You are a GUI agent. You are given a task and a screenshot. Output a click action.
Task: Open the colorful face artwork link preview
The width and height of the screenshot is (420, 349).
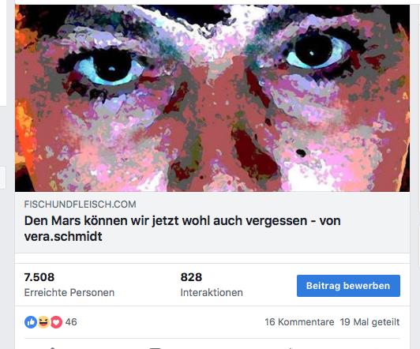[212, 98]
